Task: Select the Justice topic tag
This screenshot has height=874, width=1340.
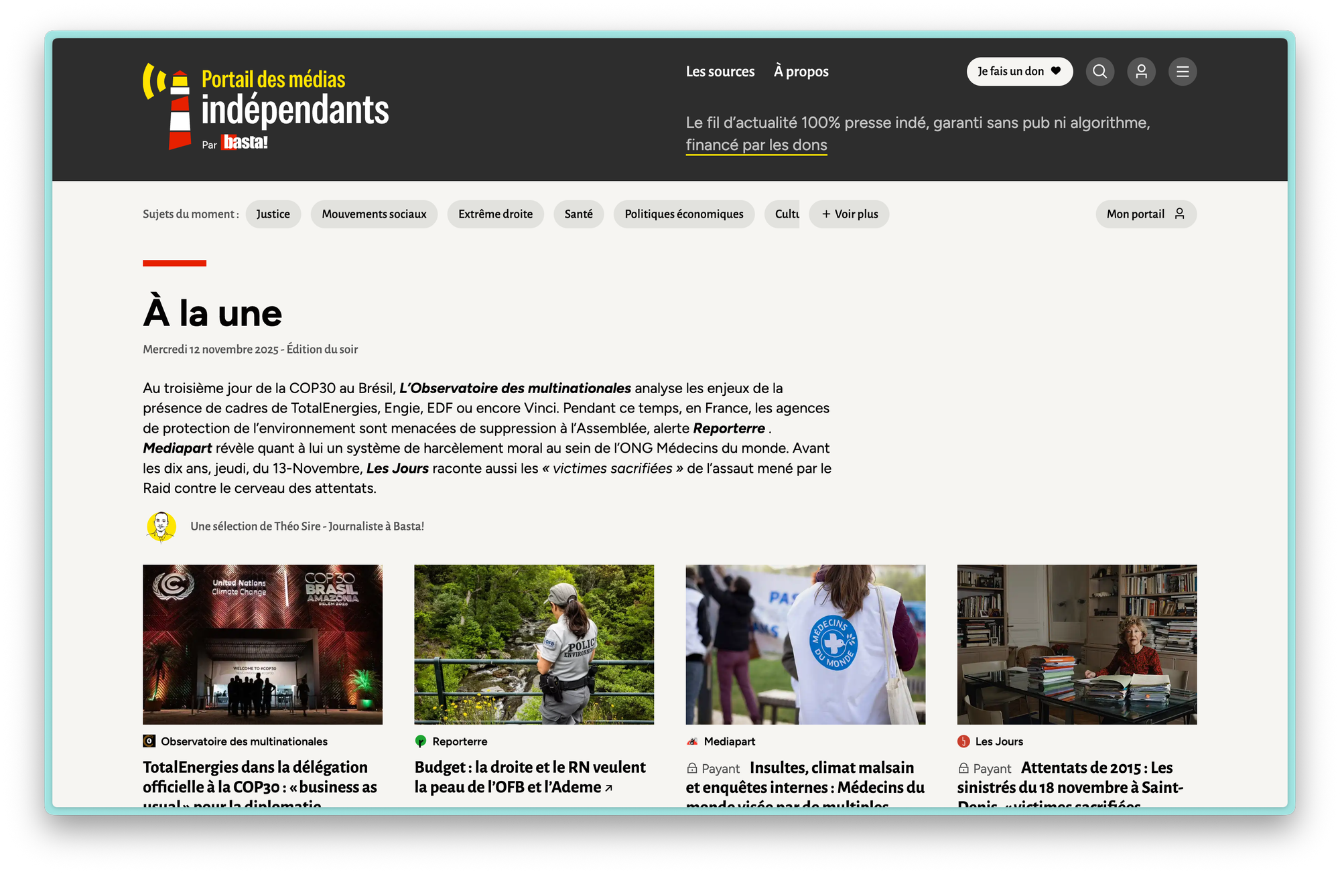Action: click(273, 214)
